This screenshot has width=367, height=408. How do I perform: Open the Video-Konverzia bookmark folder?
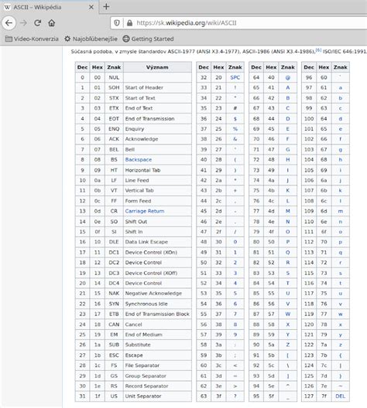[x=32, y=39]
